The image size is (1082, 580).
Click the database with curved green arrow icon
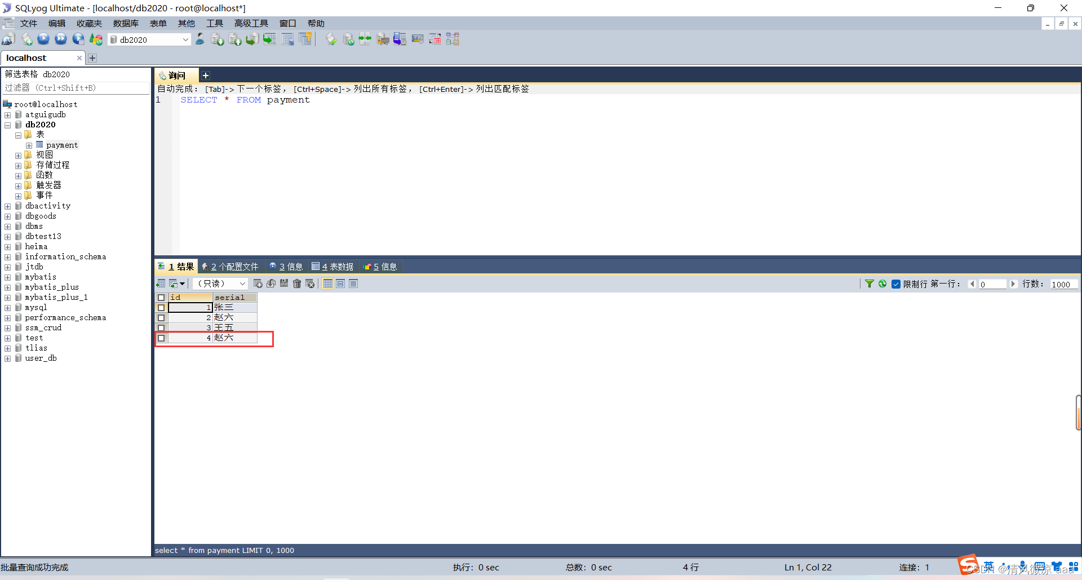click(x=252, y=39)
